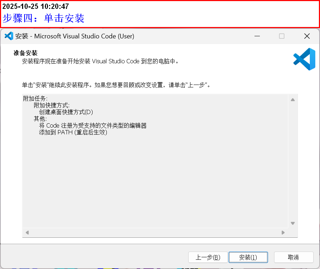Click the VS Code icon in the title bar
320x269 pixels.
(9, 36)
